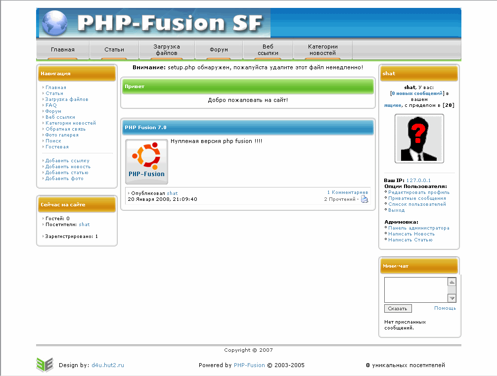Click the Copyright © 2007 footer text
497x376 pixels.
click(248, 350)
